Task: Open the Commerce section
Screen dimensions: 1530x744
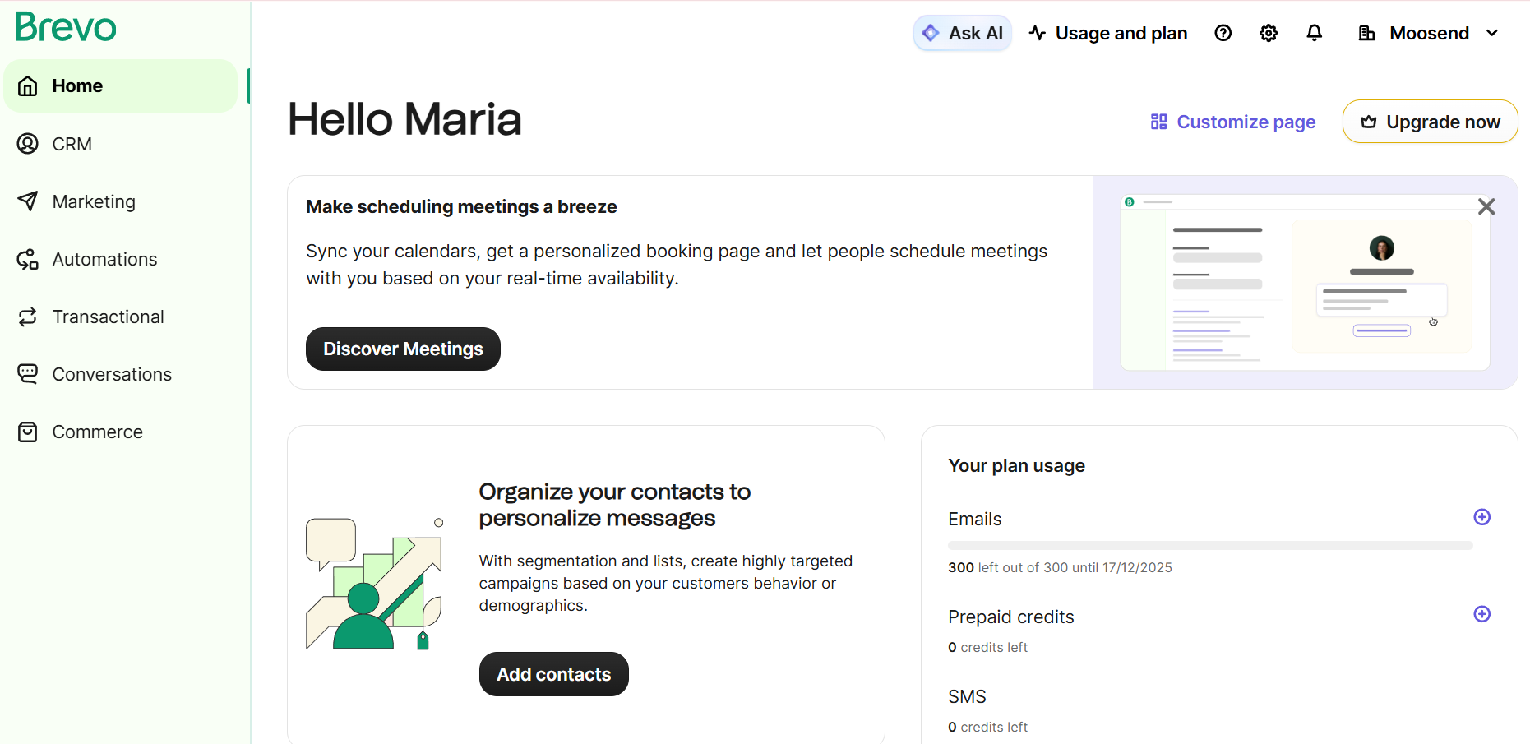Action: tap(97, 432)
